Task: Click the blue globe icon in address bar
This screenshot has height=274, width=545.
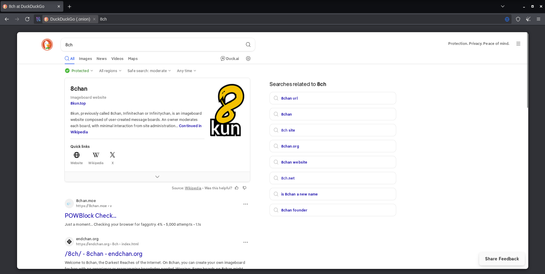Action: [x=507, y=19]
